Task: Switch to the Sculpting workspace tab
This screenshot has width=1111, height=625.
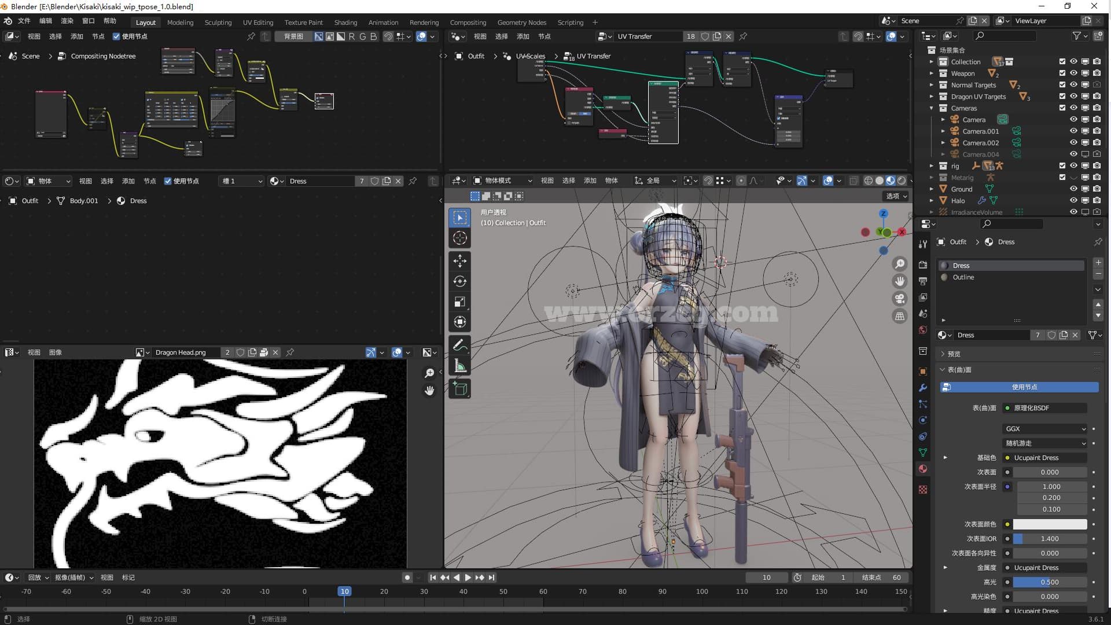Action: (218, 23)
